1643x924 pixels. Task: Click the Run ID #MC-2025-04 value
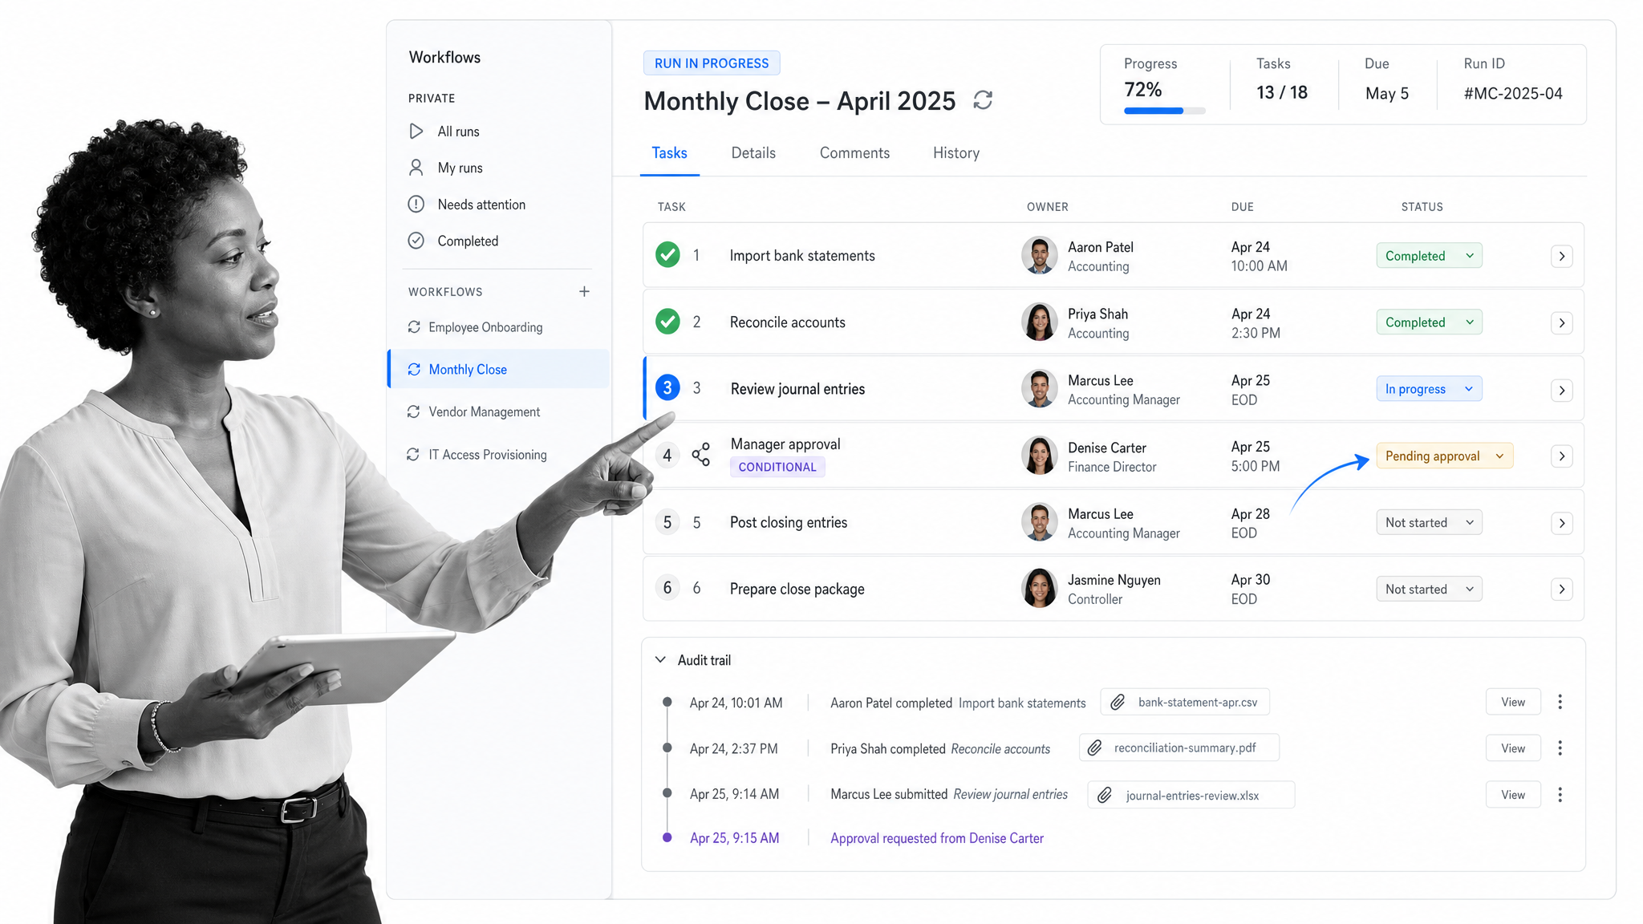(1513, 93)
